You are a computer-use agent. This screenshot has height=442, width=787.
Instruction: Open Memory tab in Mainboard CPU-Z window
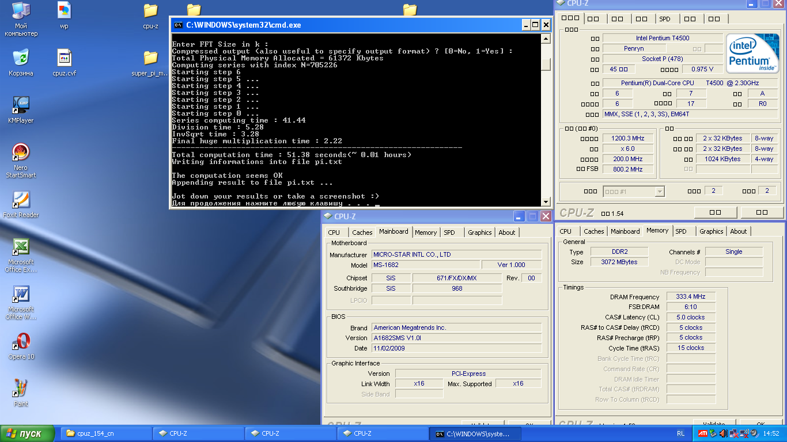tap(426, 233)
